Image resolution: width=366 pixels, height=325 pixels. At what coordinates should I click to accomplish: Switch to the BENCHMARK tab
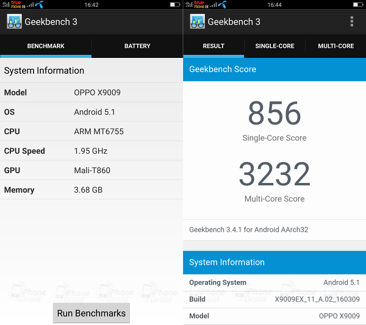pyautogui.click(x=46, y=46)
